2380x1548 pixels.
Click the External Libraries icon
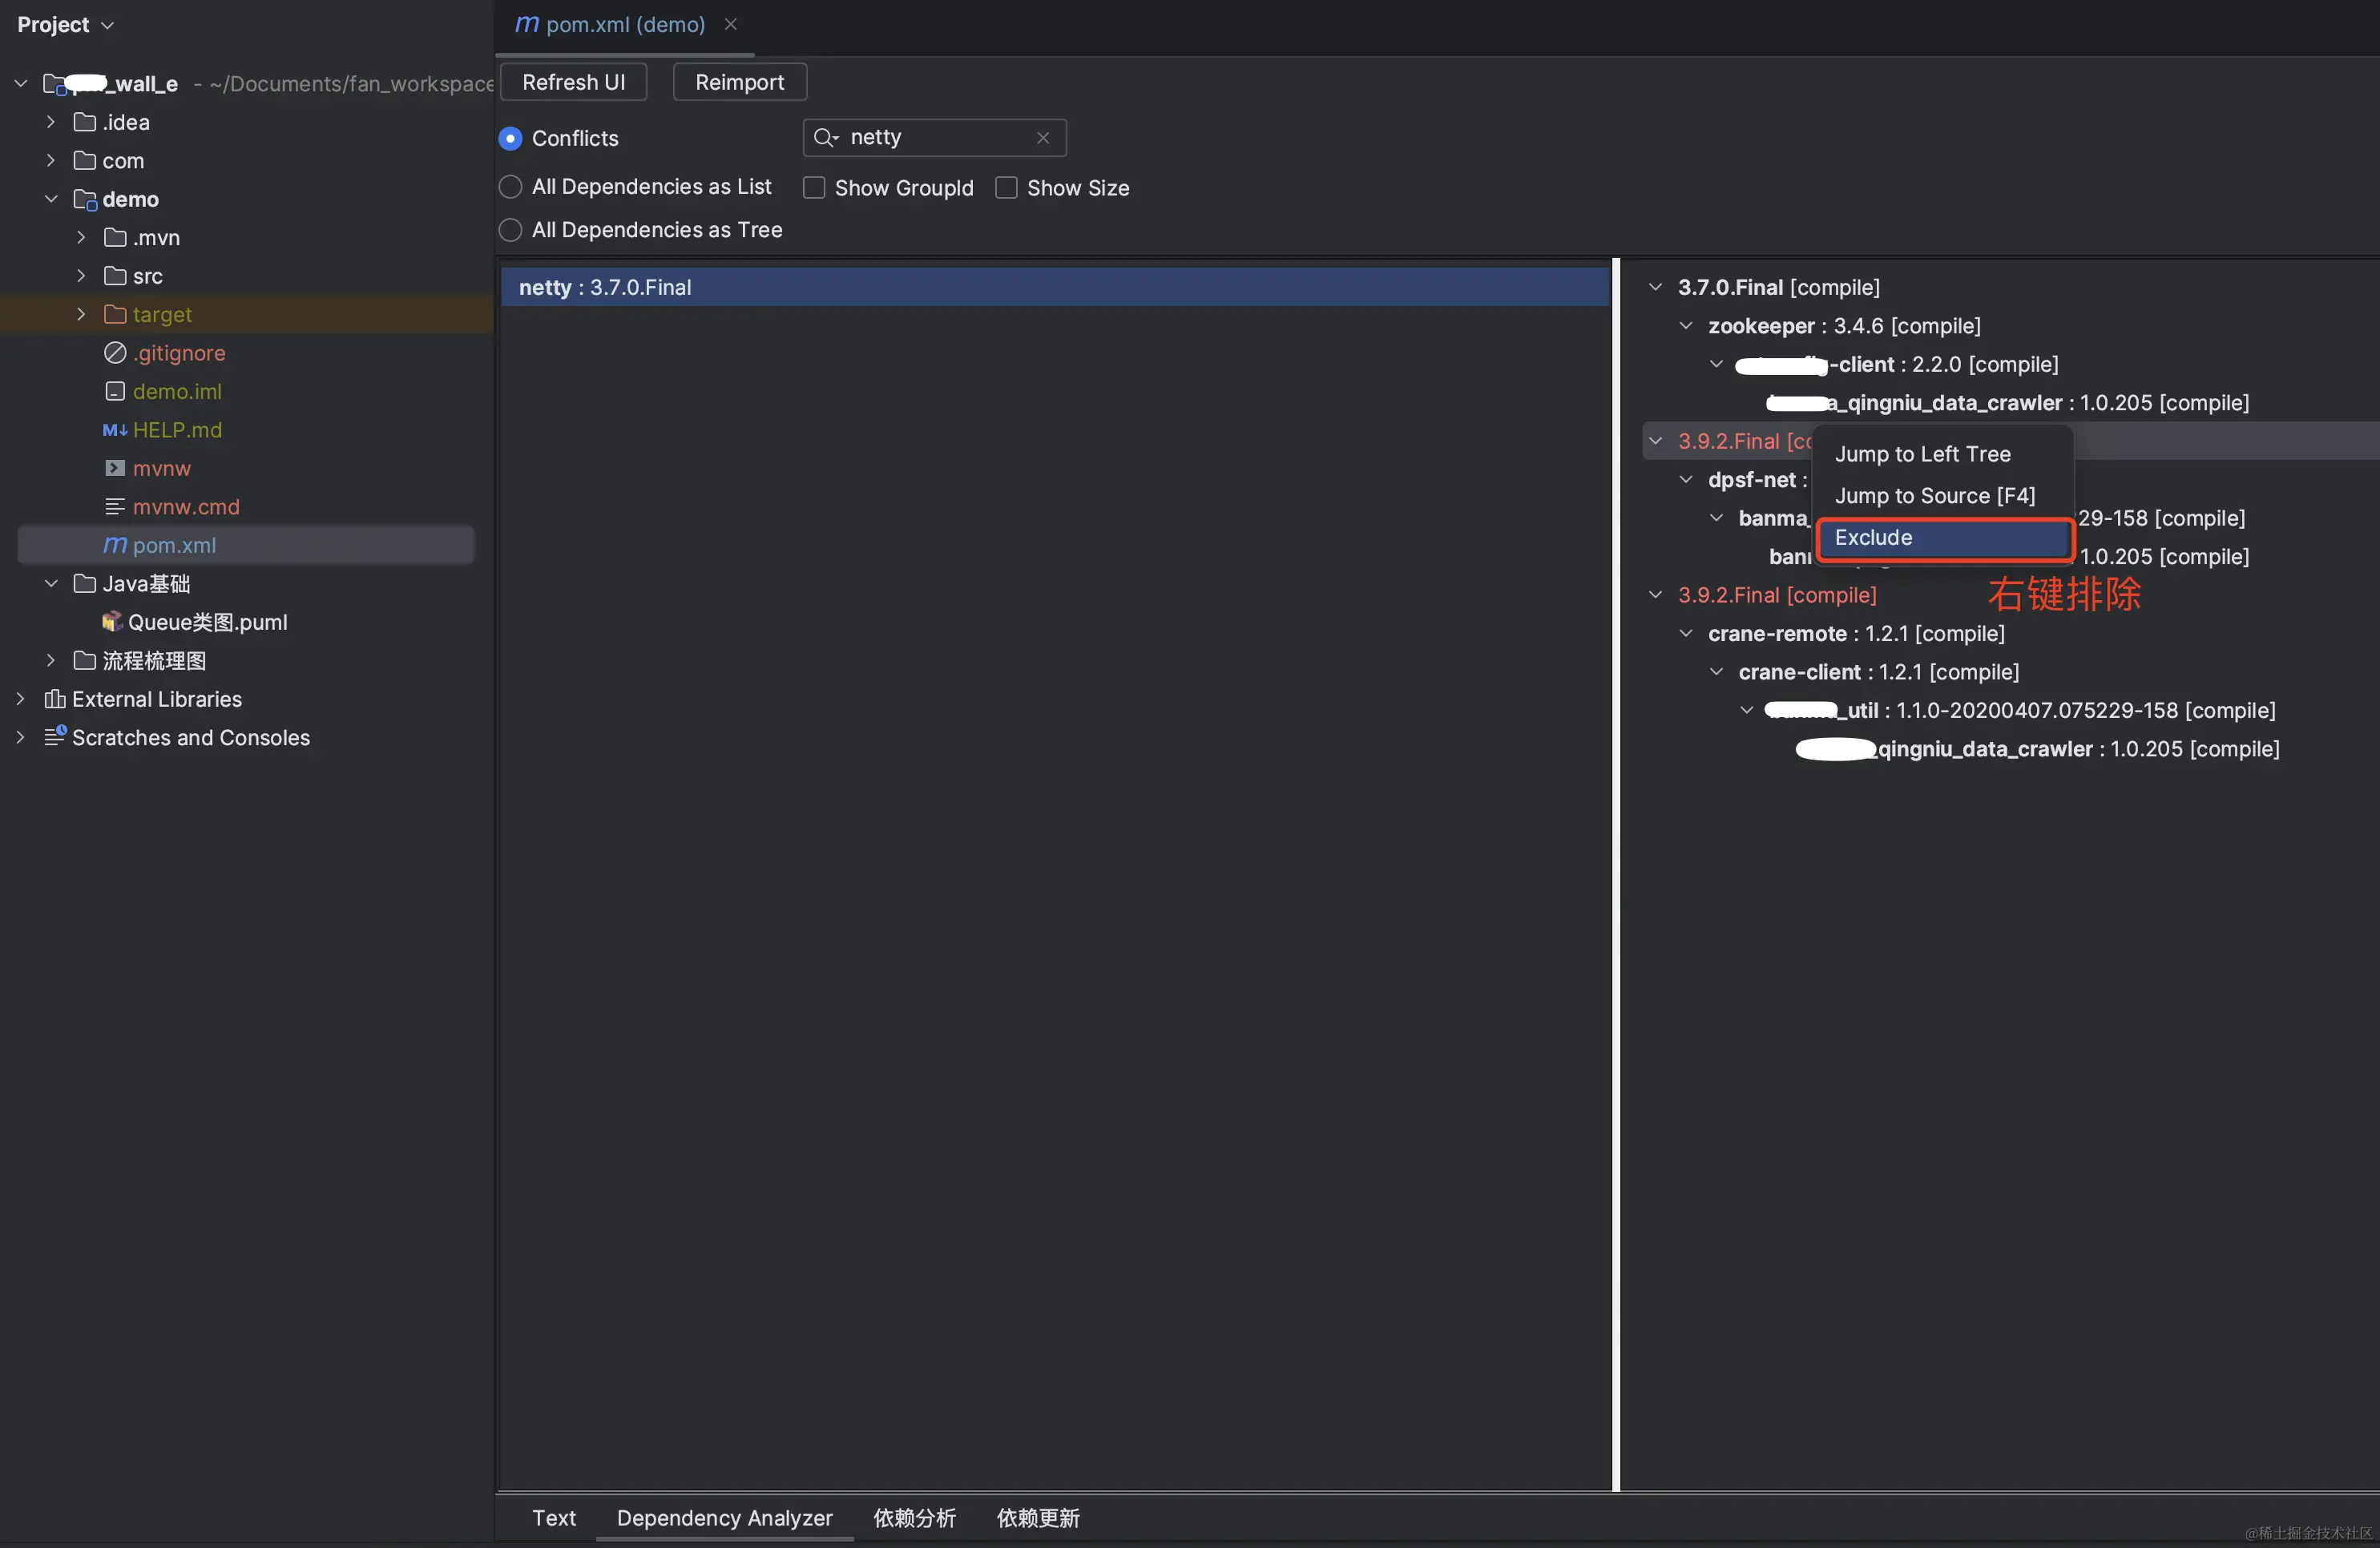pyautogui.click(x=55, y=699)
